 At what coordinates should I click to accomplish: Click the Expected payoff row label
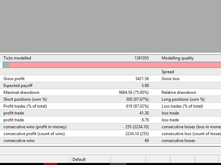coord(18,86)
